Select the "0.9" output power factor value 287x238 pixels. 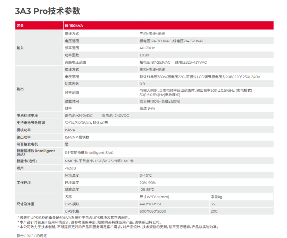pyautogui.click(x=142, y=84)
